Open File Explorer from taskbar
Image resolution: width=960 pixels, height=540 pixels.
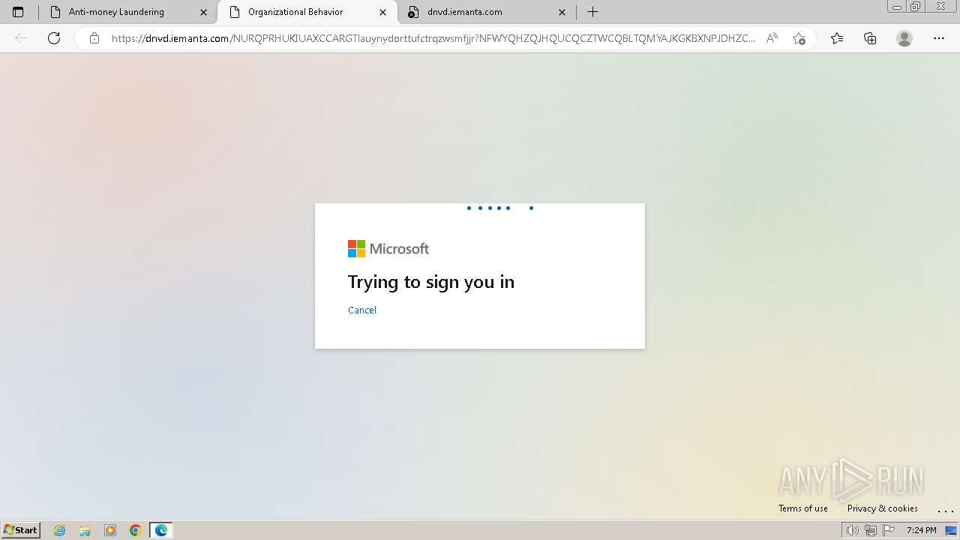point(85,530)
